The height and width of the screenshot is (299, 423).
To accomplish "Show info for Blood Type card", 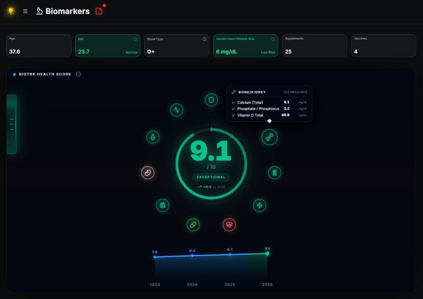I will coord(204,39).
